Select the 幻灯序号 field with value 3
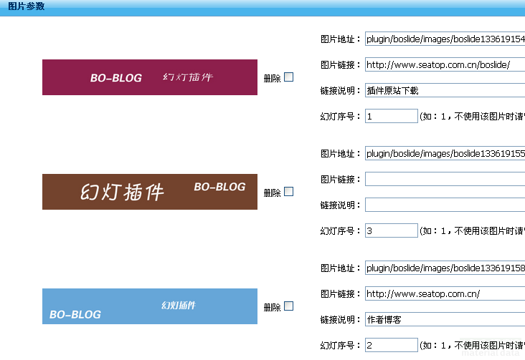 (391, 230)
